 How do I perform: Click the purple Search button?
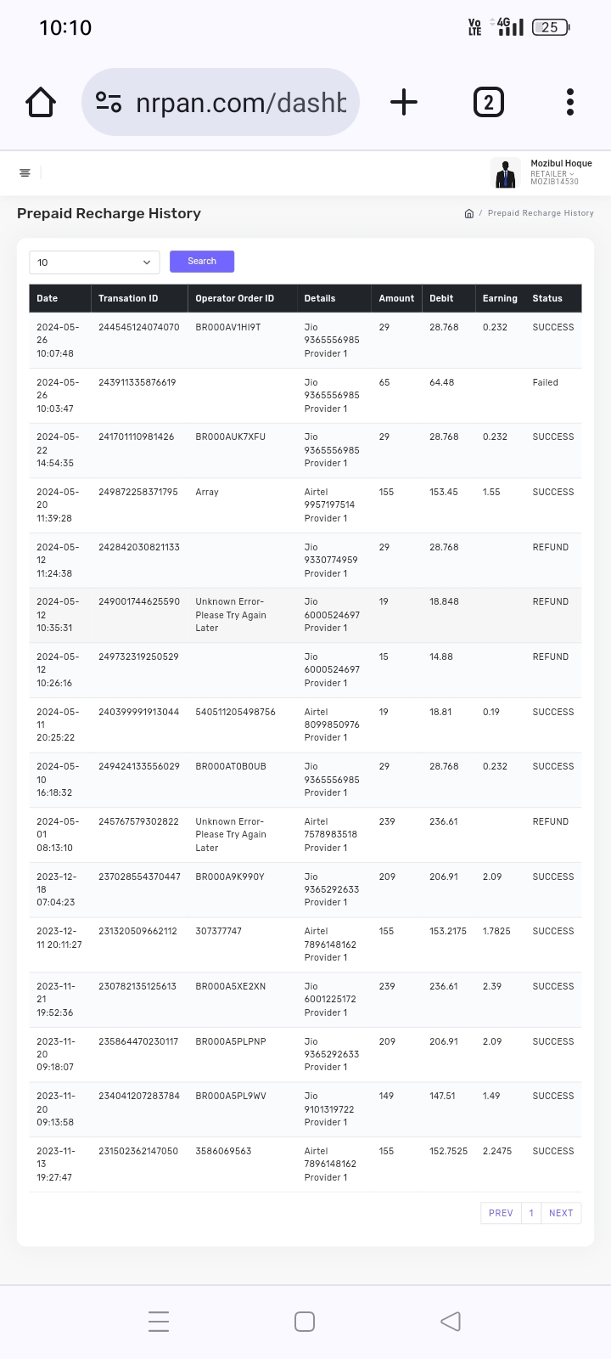pyautogui.click(x=202, y=262)
